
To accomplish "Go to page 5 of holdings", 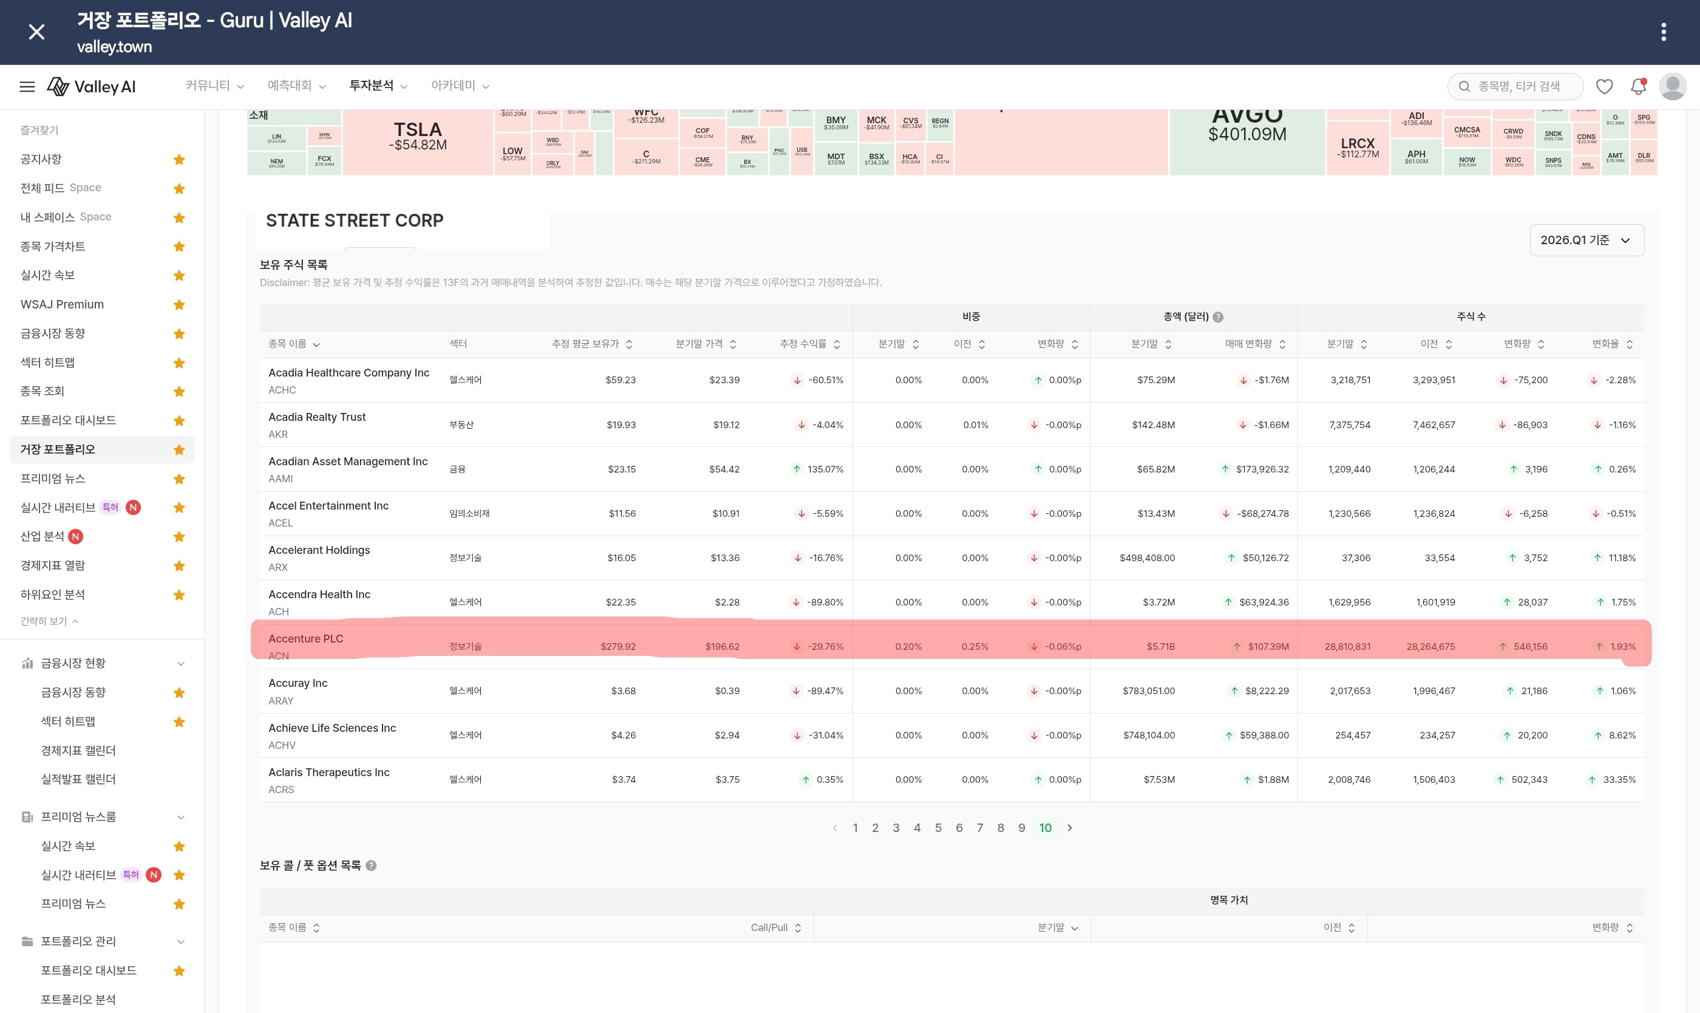I will click(x=939, y=828).
